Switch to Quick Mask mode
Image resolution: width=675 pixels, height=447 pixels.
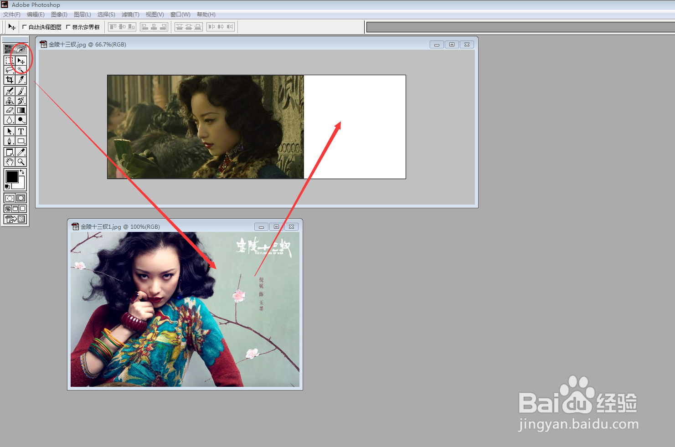(x=21, y=198)
